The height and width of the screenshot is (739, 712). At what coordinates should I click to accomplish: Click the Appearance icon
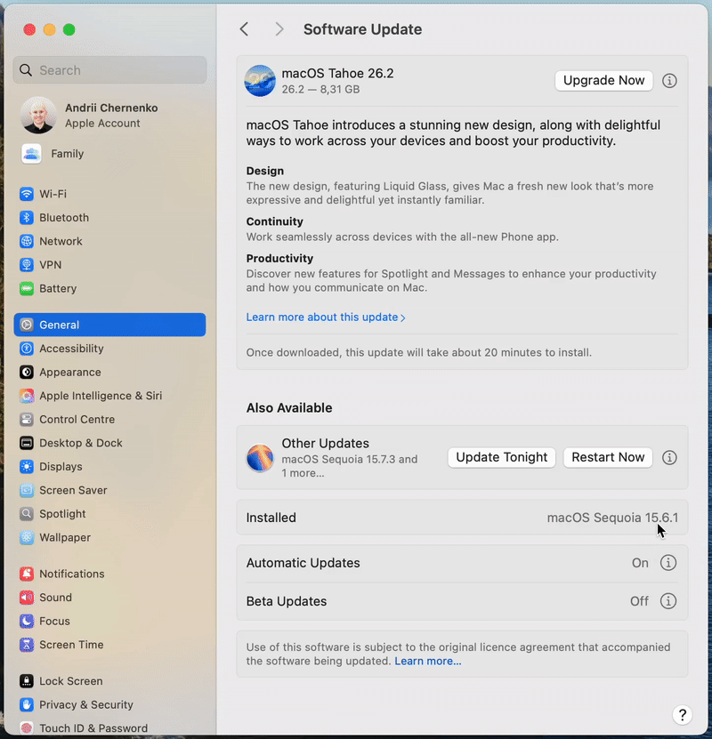27,372
